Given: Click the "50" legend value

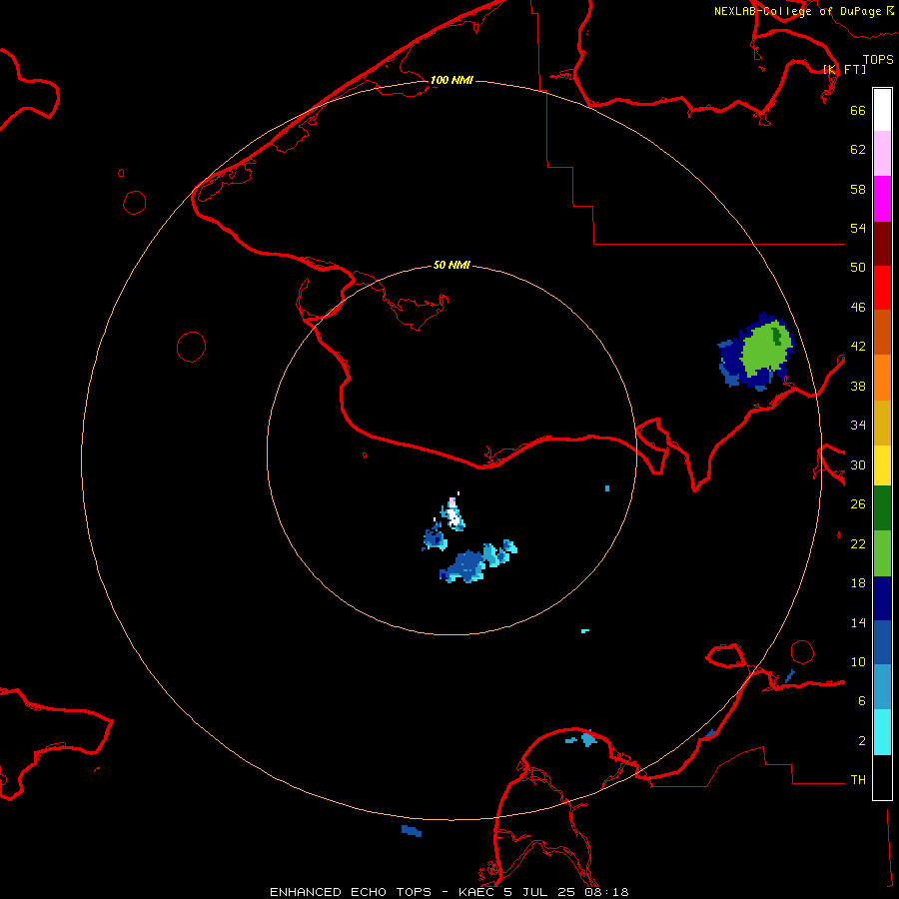Looking at the screenshot, I should coord(858,268).
